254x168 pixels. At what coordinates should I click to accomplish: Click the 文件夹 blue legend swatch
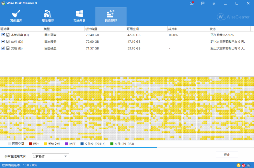click(x=82, y=144)
